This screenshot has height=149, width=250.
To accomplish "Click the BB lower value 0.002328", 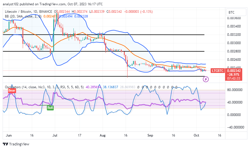I will [x=81, y=16].
